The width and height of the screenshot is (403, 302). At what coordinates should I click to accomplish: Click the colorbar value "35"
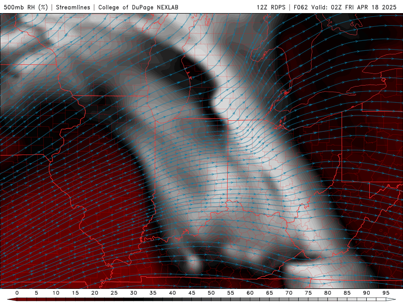153,293
